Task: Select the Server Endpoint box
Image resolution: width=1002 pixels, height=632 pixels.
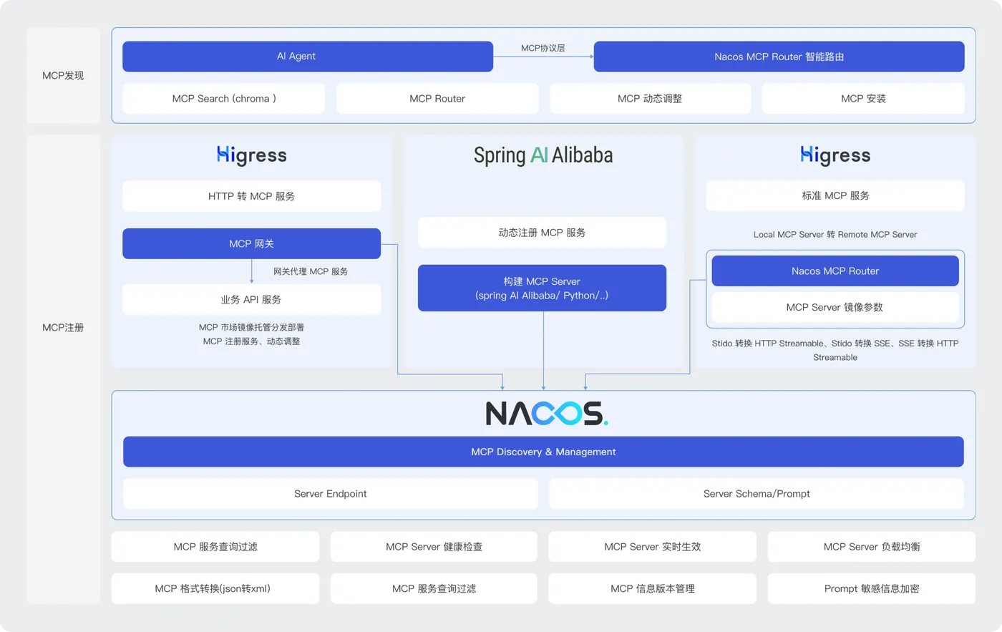Action: point(330,494)
